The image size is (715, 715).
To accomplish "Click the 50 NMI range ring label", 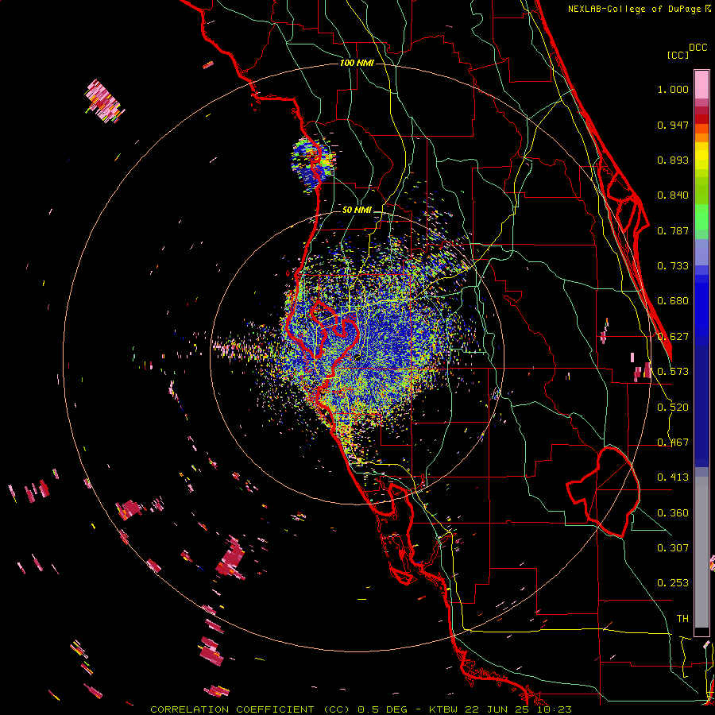I will tap(357, 210).
